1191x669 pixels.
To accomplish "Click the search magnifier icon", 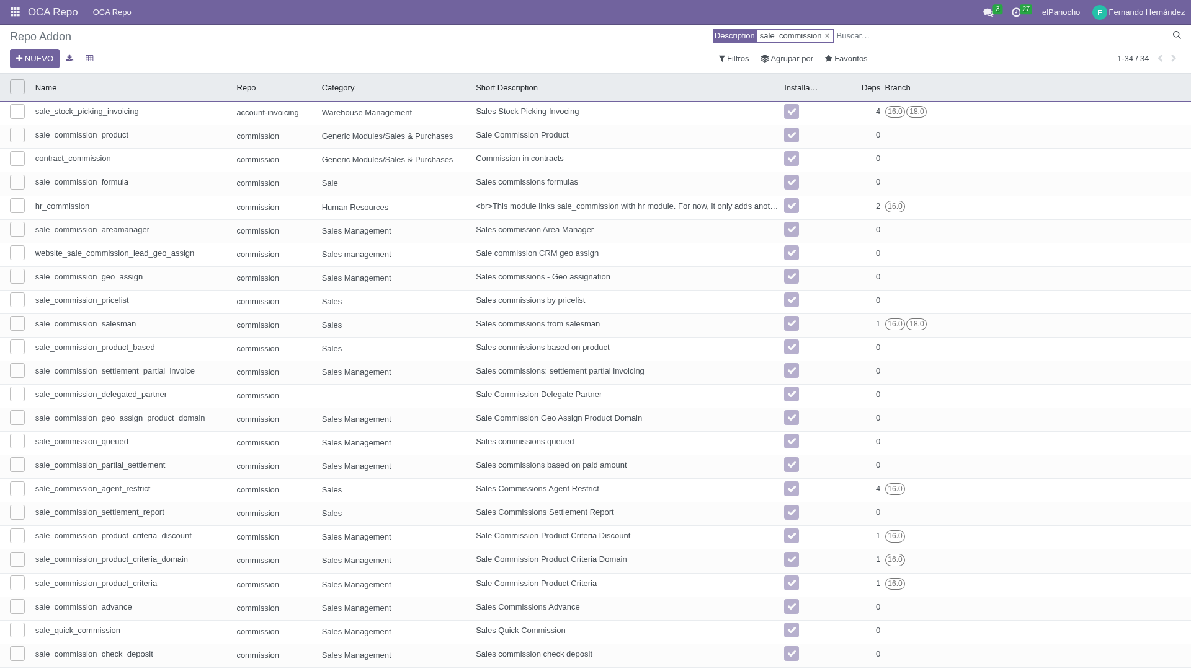I will tap(1177, 35).
